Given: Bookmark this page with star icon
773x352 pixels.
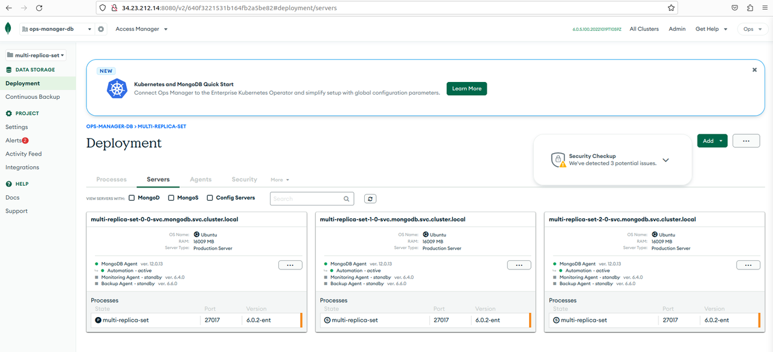Looking at the screenshot, I should coord(671,8).
